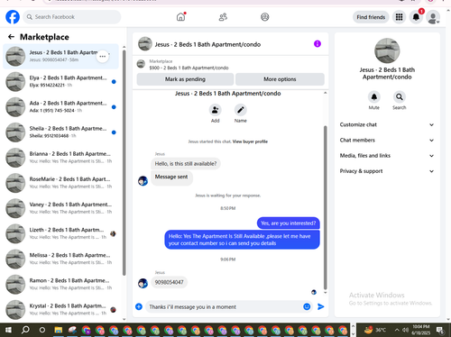The image size is (451, 337).
Task: Open Vaney's apartment conversation
Action: pyautogui.click(x=60, y=208)
